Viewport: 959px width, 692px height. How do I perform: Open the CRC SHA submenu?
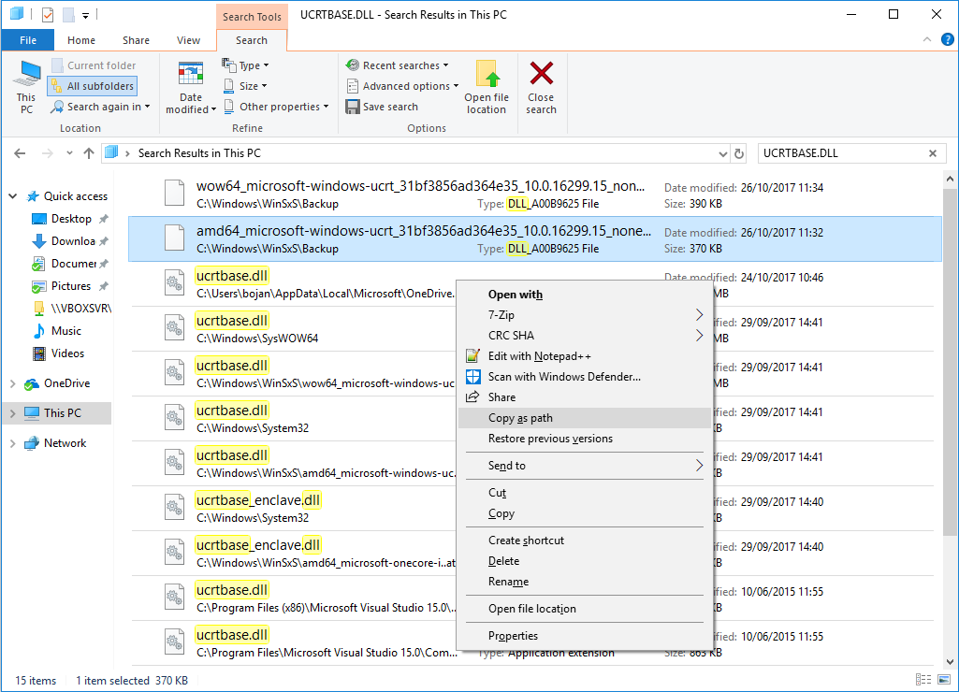pos(584,336)
